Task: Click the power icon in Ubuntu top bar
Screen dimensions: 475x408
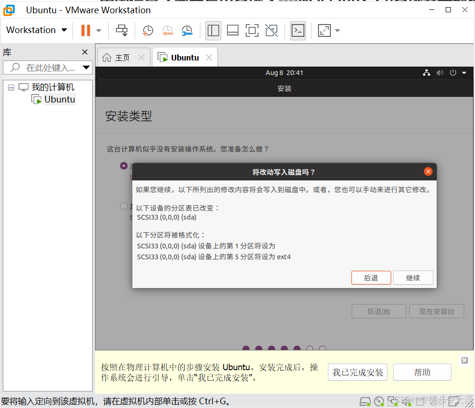Action: tap(453, 73)
